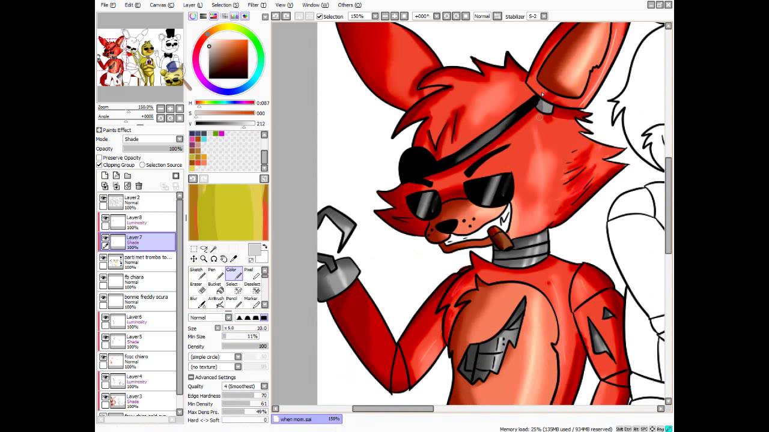Activate the move layer tool
Screen dimensions: 769x432
[x=193, y=259]
